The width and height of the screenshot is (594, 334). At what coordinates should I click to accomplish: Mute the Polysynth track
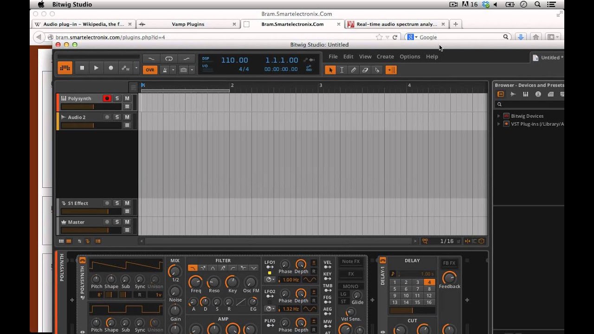pyautogui.click(x=127, y=98)
